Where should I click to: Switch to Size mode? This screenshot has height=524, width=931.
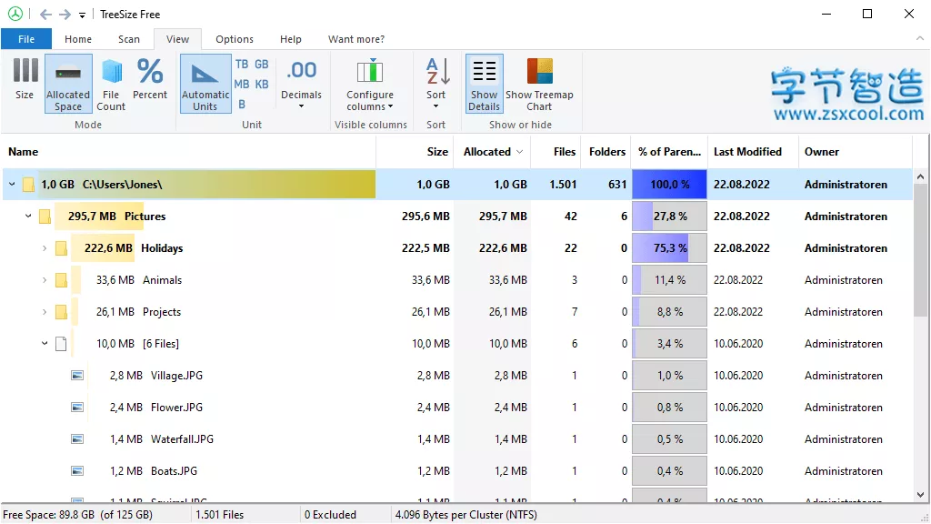coord(25,83)
